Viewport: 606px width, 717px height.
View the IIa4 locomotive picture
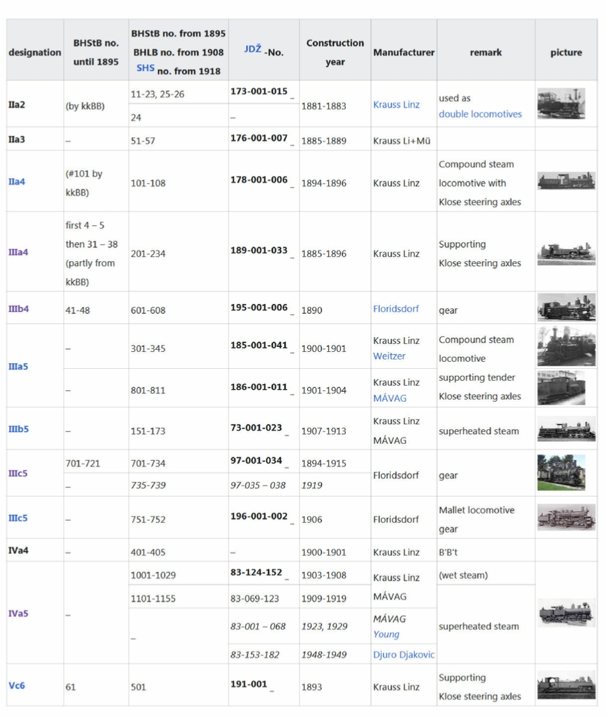pyautogui.click(x=566, y=181)
